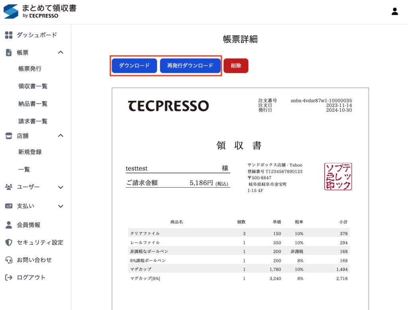Collapse the 店舗 menu section chevron

pyautogui.click(x=61, y=136)
